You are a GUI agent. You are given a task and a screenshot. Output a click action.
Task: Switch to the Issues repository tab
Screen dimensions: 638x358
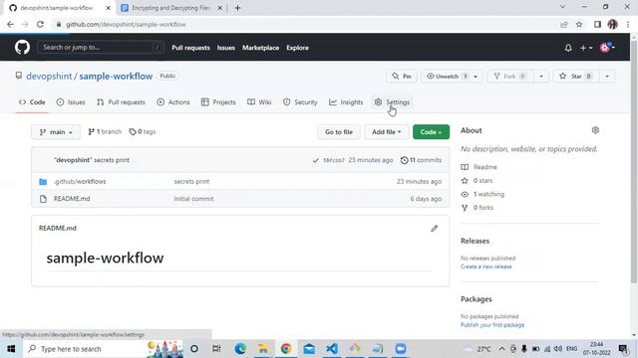click(71, 102)
